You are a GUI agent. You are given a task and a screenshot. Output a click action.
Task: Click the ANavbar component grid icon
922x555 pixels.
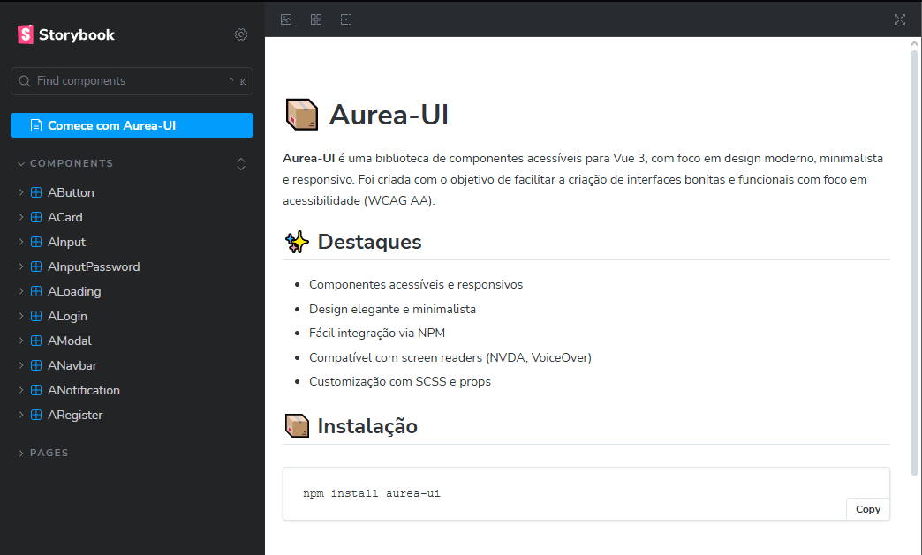click(36, 365)
